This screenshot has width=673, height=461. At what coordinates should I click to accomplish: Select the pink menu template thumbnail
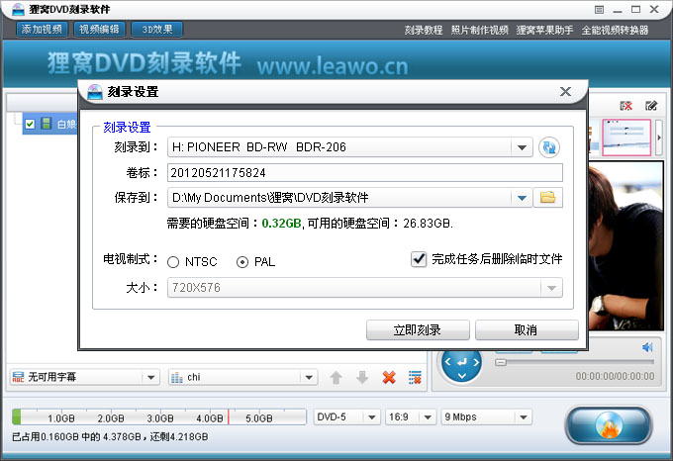(x=626, y=138)
